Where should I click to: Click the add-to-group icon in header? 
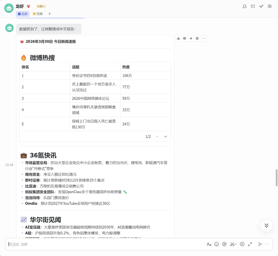point(253,6)
